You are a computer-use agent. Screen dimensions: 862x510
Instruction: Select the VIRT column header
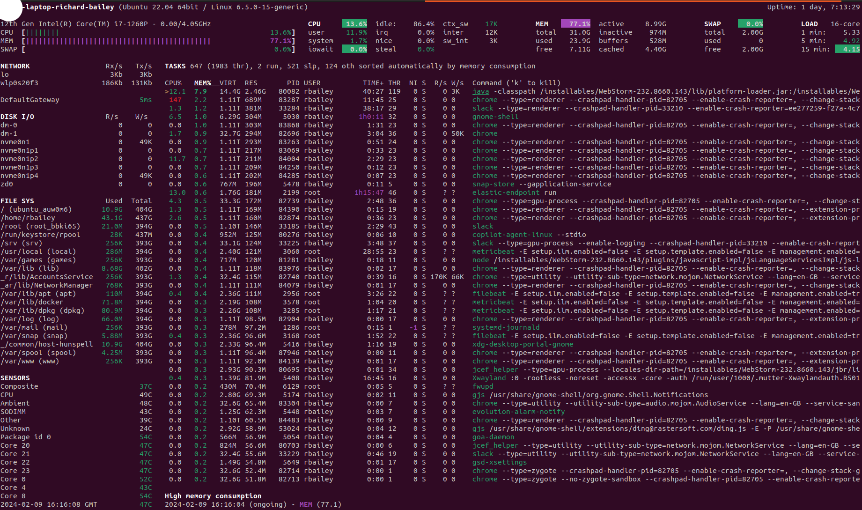(228, 83)
